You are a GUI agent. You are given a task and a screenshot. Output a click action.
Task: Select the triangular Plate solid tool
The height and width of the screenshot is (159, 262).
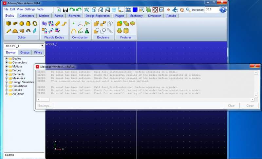click(15, 31)
